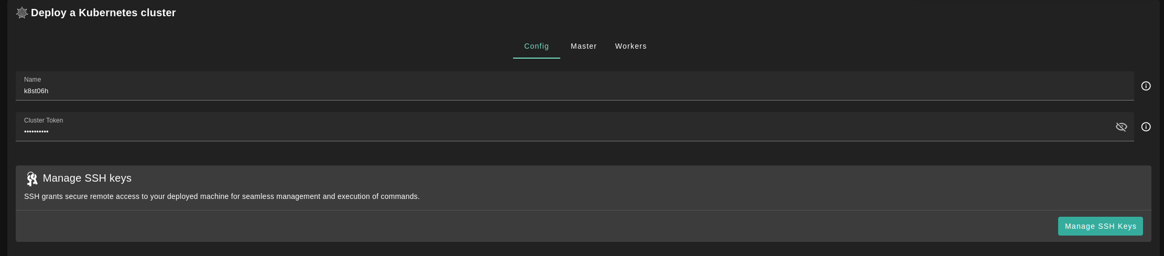Click the Kubernetes helm icon in header
The image size is (1164, 256).
pyautogui.click(x=21, y=13)
